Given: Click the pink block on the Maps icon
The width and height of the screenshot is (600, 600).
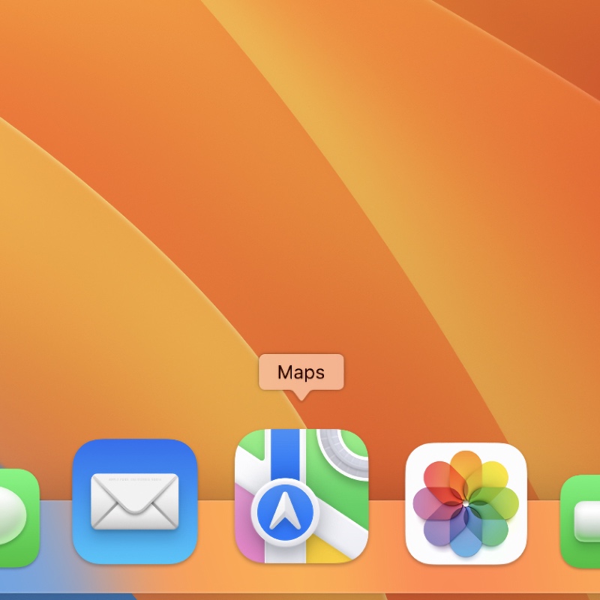Looking at the screenshot, I should coord(246,510).
